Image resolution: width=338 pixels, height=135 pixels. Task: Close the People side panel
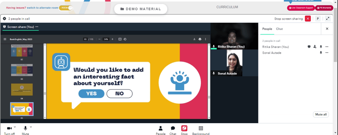tap(327, 29)
